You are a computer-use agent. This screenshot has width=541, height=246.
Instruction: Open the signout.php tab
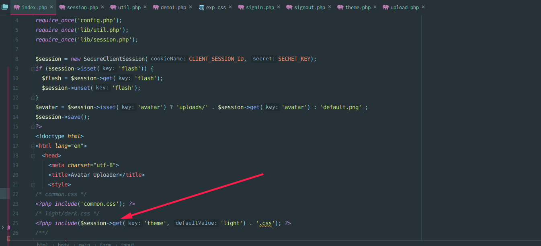click(309, 8)
